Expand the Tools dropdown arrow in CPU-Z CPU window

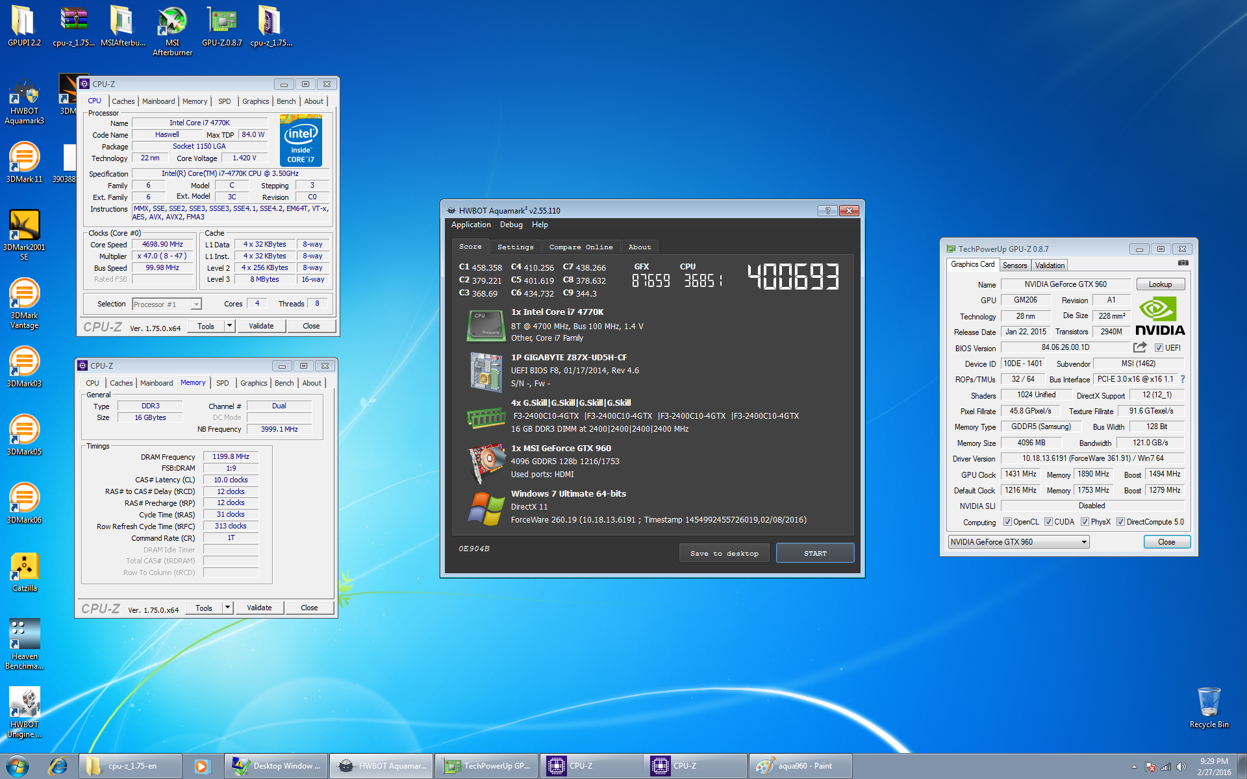coord(229,326)
